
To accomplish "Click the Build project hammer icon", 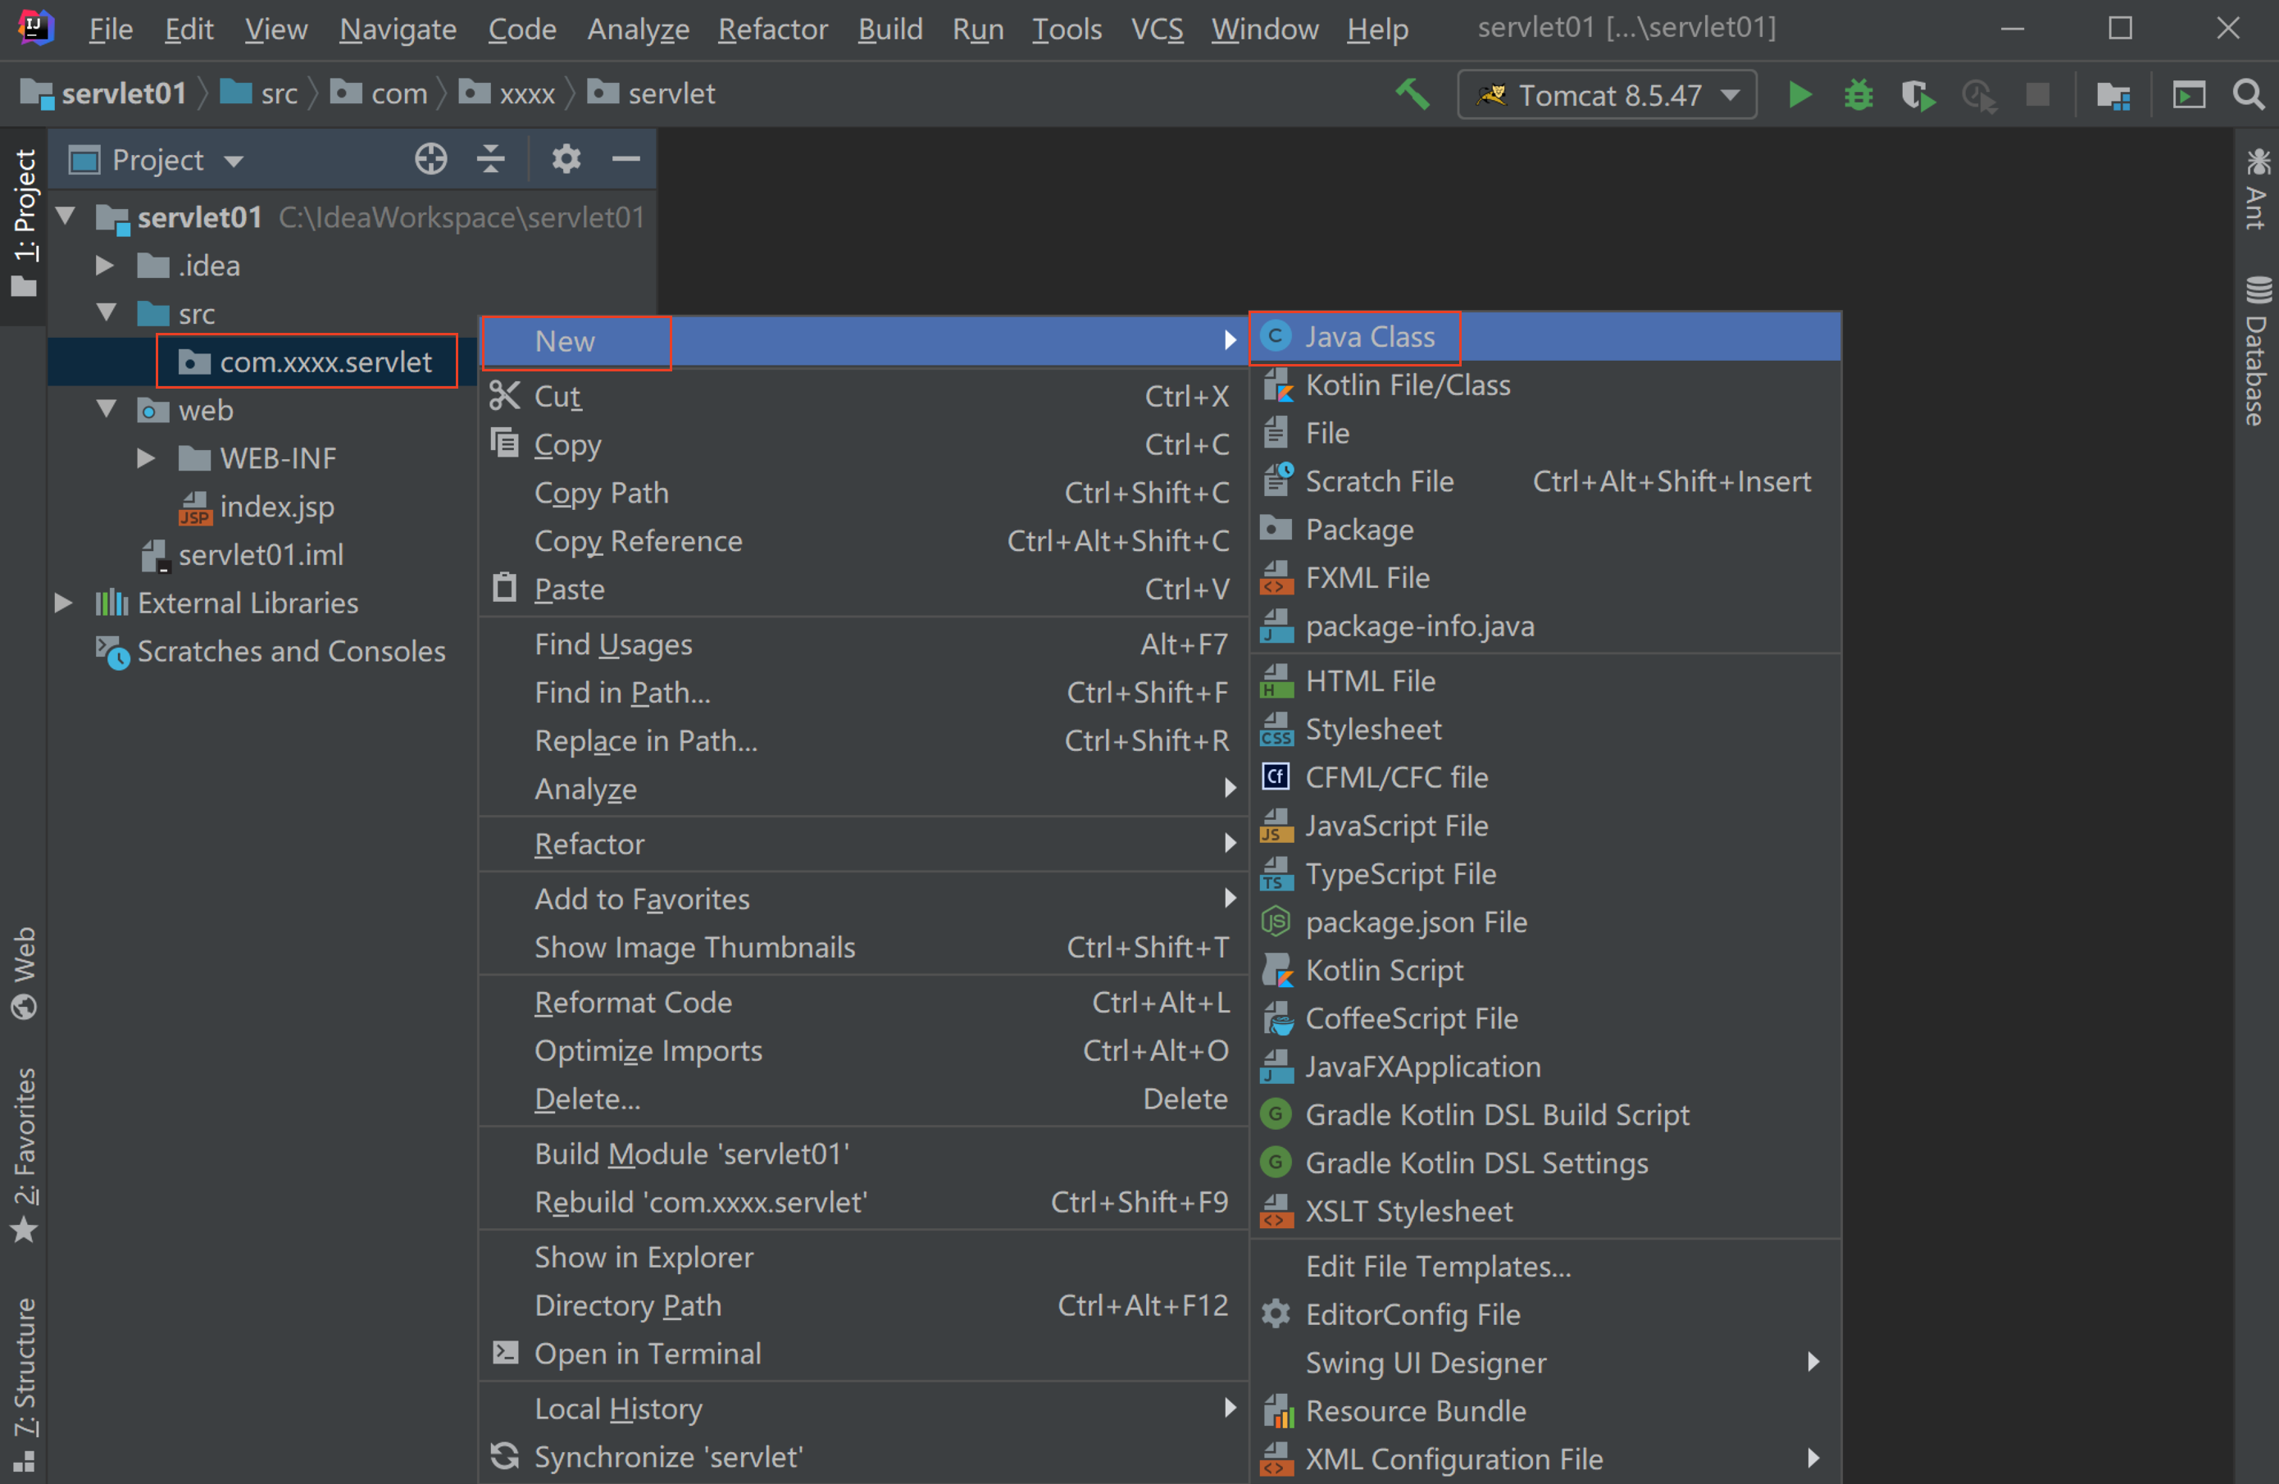I will tap(1412, 95).
